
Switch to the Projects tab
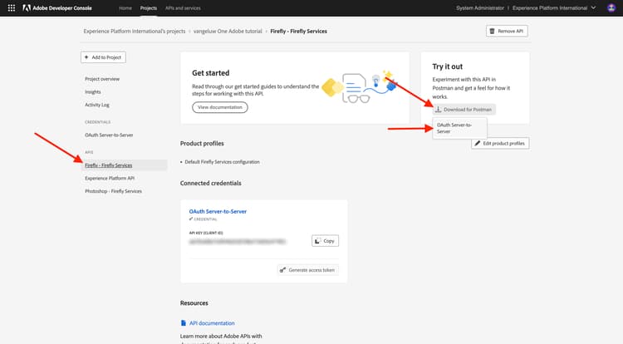tap(148, 8)
